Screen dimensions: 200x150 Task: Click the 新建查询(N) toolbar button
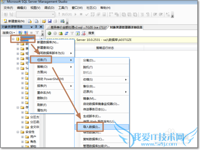coord(14,21)
